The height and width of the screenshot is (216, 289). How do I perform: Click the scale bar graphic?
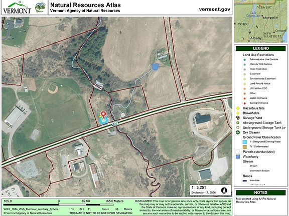point(58,204)
